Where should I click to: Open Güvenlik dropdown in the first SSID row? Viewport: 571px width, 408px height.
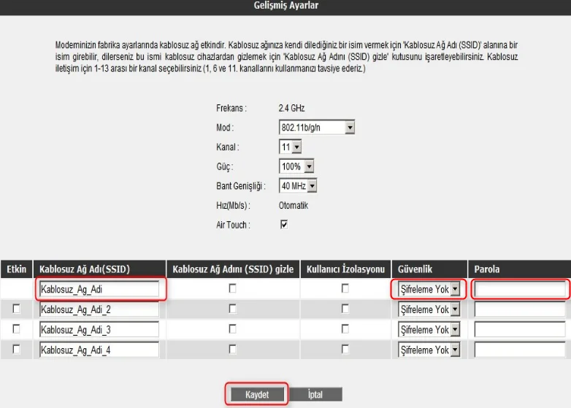click(x=429, y=290)
